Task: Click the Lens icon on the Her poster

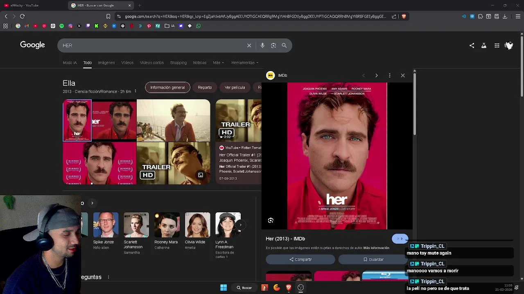Action: click(x=271, y=220)
